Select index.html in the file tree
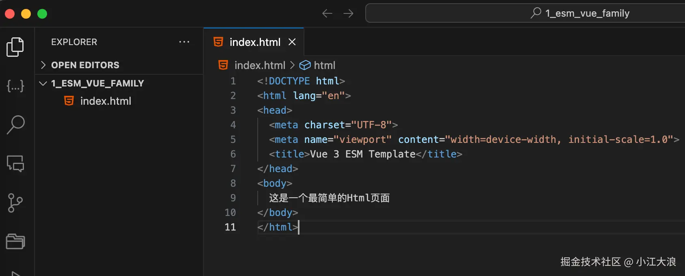The height and width of the screenshot is (276, 685). (x=106, y=101)
